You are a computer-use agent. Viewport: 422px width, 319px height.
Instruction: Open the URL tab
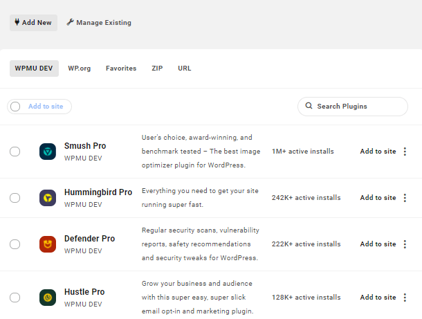(185, 69)
